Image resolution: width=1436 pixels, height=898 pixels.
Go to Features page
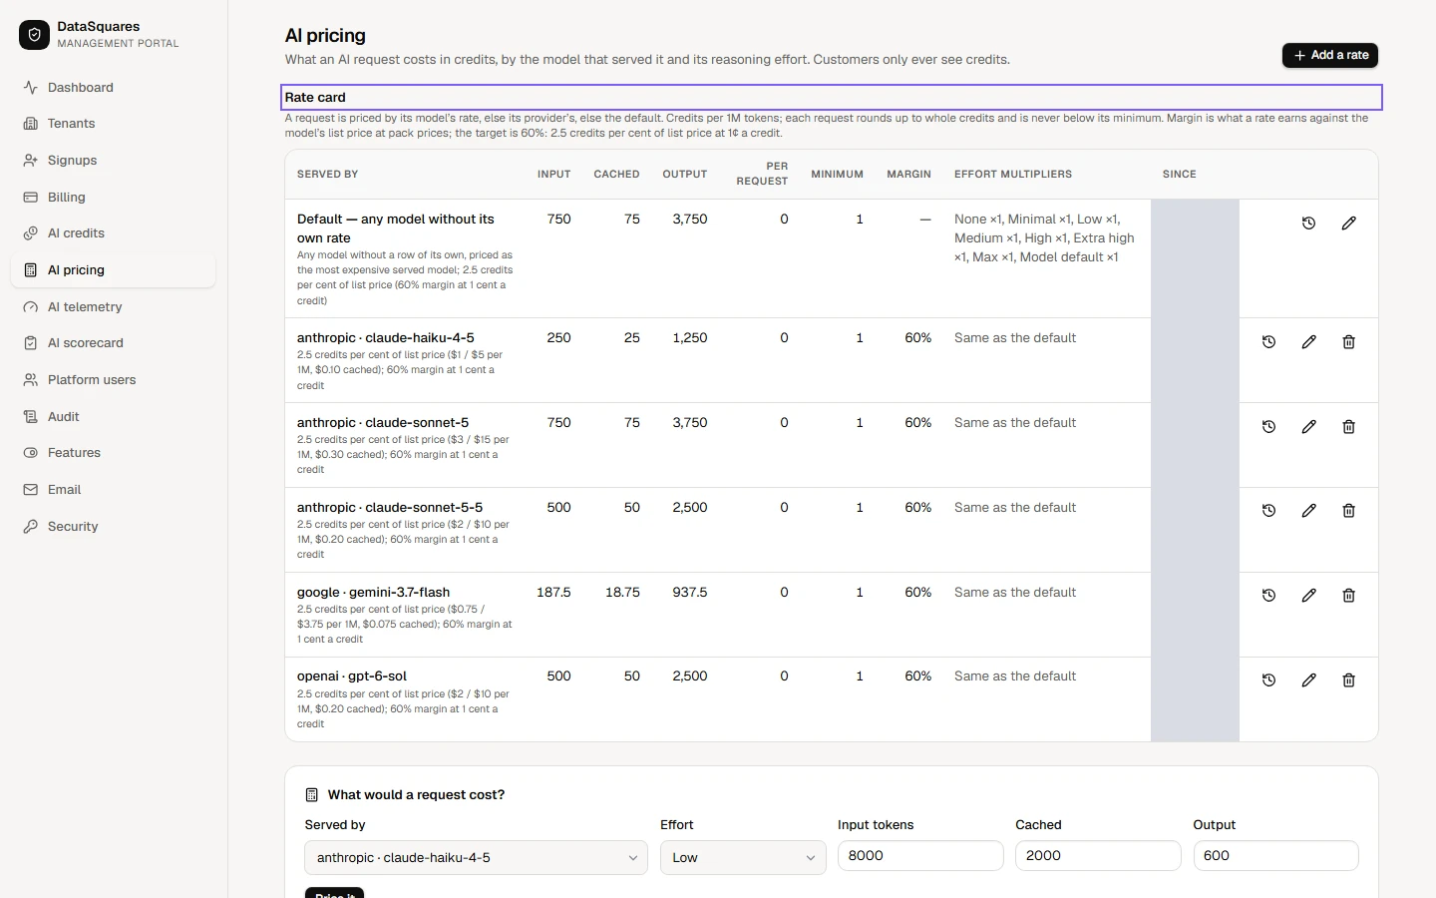pyautogui.click(x=113, y=453)
